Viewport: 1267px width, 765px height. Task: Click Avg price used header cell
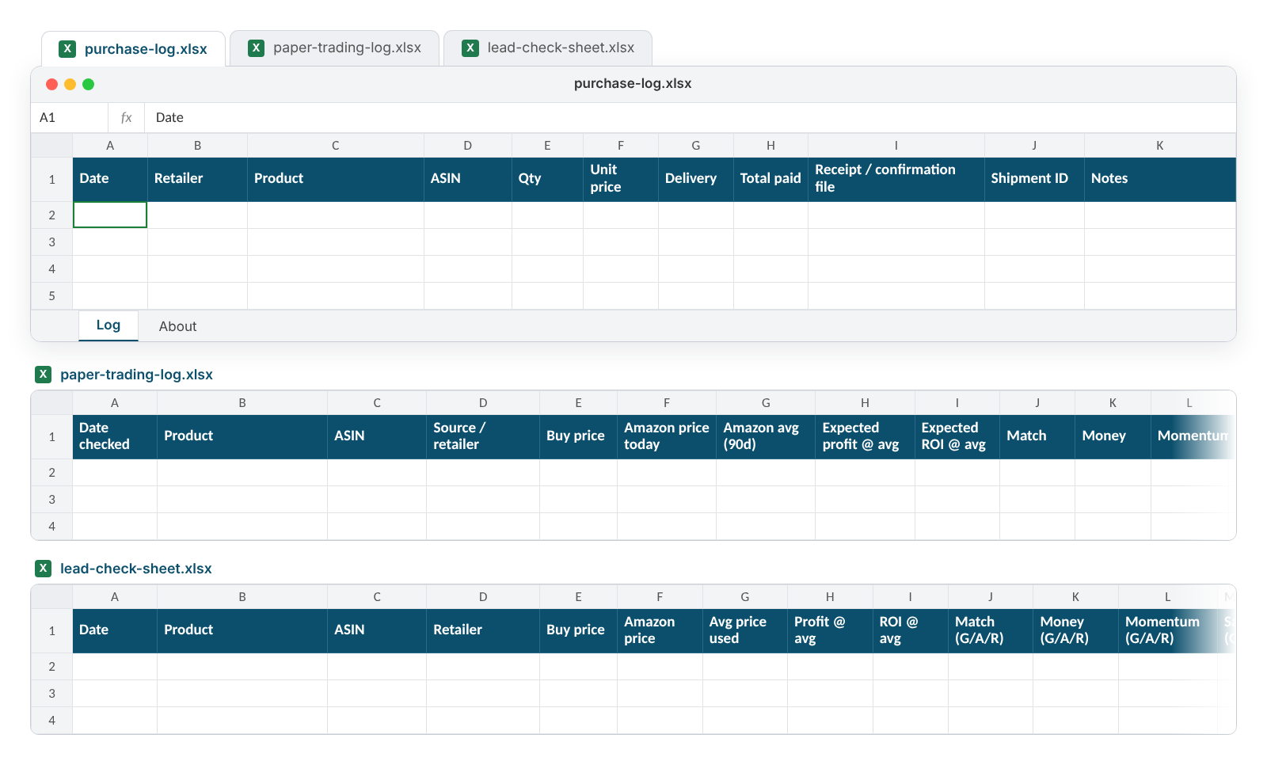745,630
